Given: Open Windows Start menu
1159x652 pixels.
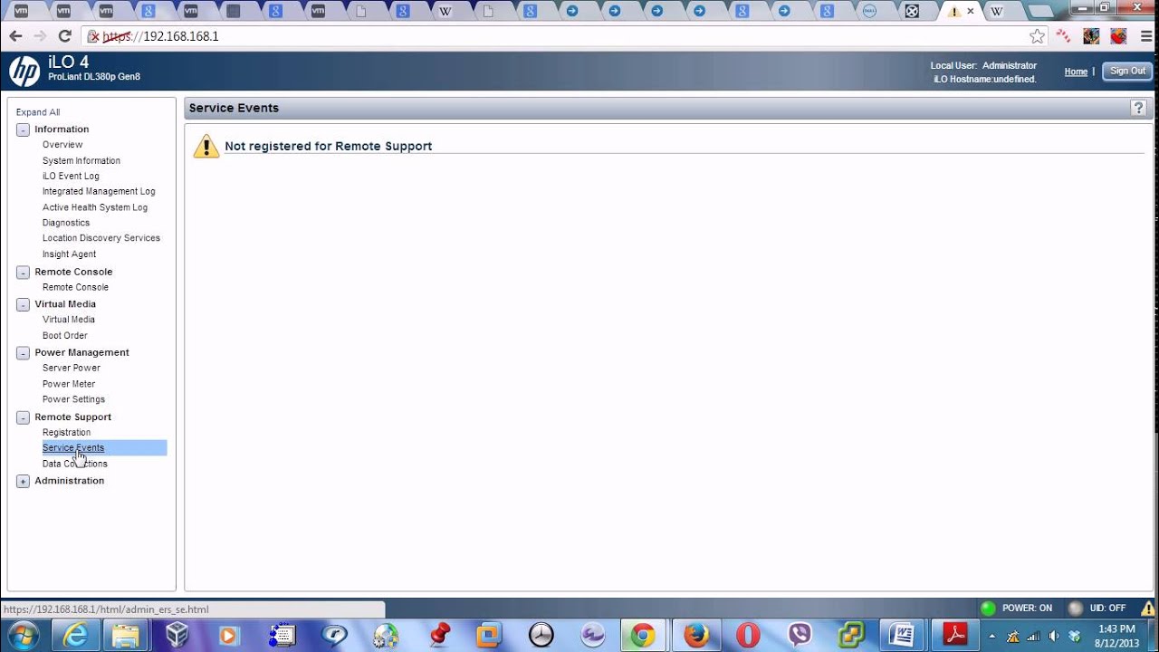Looking at the screenshot, I should point(23,635).
